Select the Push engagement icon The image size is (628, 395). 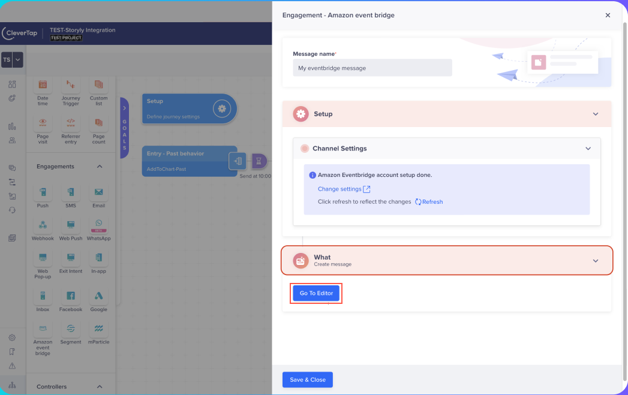point(43,192)
